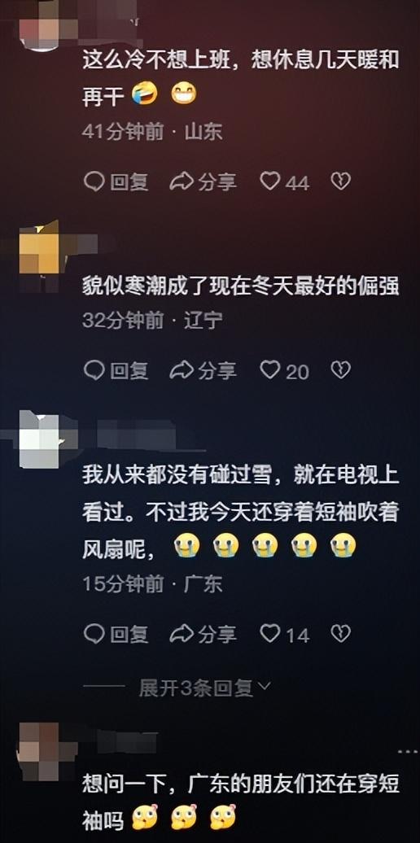Reply to the Liaoning comment about the cold wave
This screenshot has height=843, width=420.
coord(116,370)
